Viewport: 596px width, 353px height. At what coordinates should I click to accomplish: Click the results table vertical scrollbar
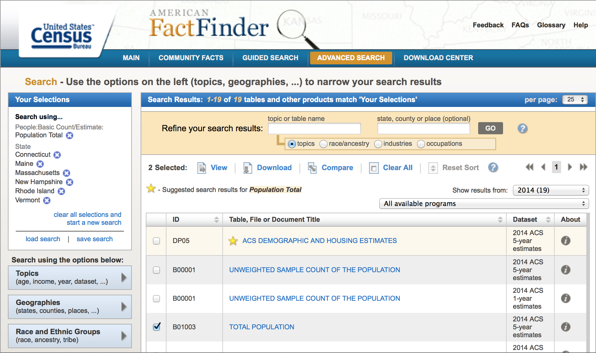[x=588, y=283]
